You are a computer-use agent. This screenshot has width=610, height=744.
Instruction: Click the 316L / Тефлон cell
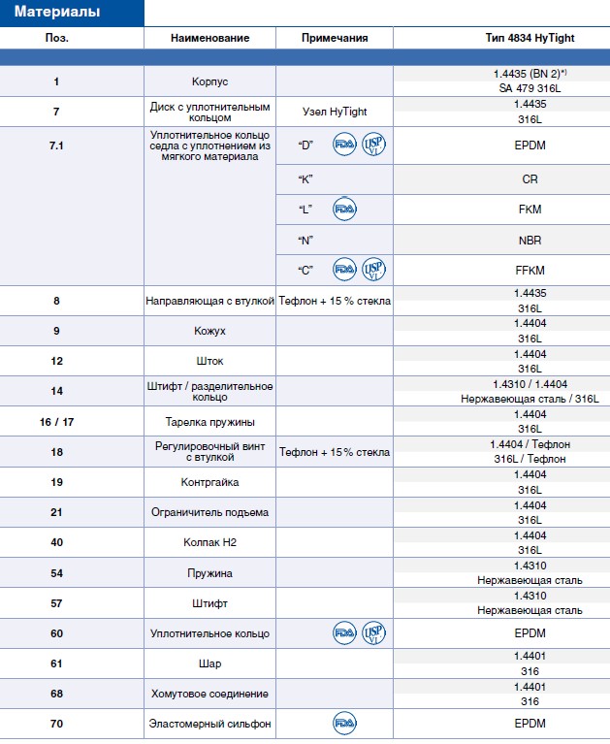pos(530,459)
